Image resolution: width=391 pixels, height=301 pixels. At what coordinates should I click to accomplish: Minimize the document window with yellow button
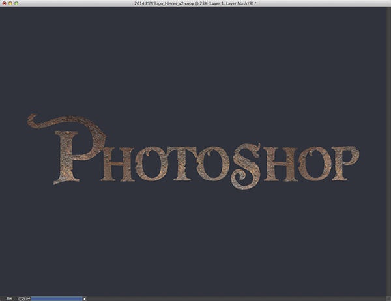(x=10, y=4)
